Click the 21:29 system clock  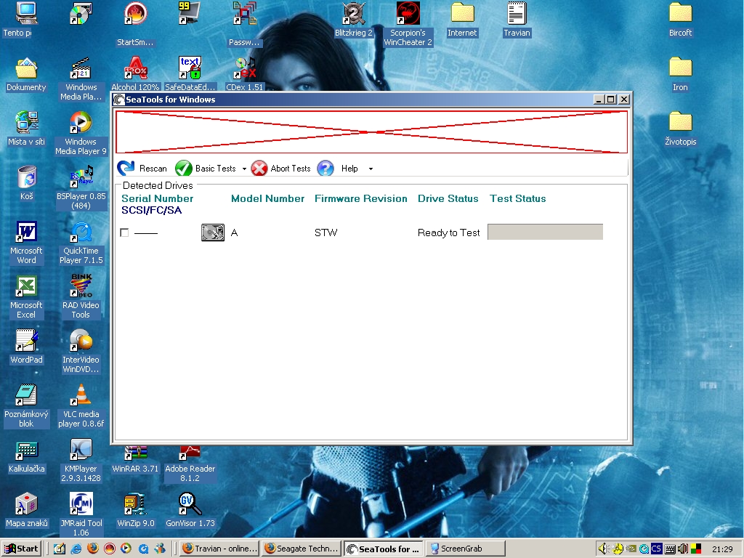[722, 549]
